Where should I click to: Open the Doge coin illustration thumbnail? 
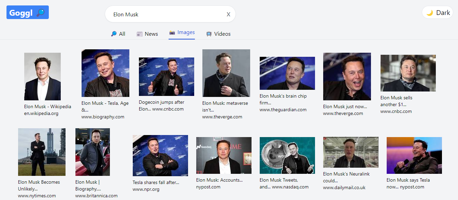287,155
